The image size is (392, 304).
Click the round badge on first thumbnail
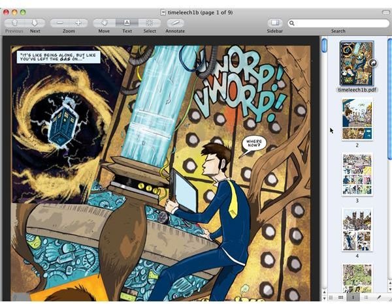click(x=373, y=63)
